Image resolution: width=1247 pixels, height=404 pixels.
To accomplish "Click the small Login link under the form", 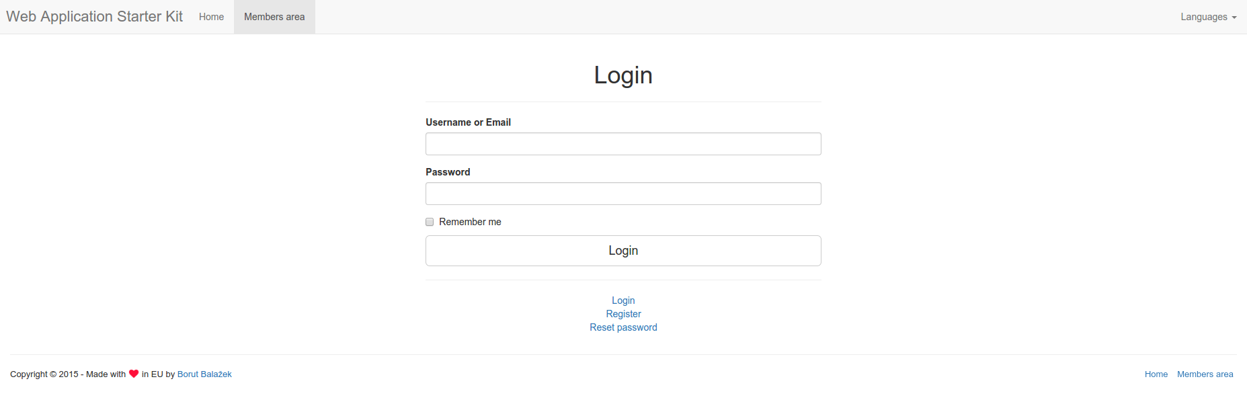I will pos(623,300).
